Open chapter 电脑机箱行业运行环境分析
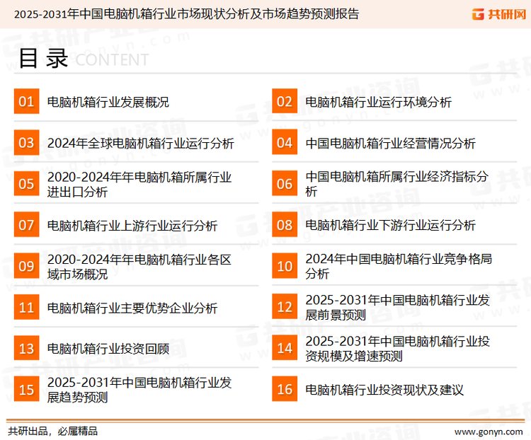The height and width of the screenshot is (440, 531). point(378,102)
